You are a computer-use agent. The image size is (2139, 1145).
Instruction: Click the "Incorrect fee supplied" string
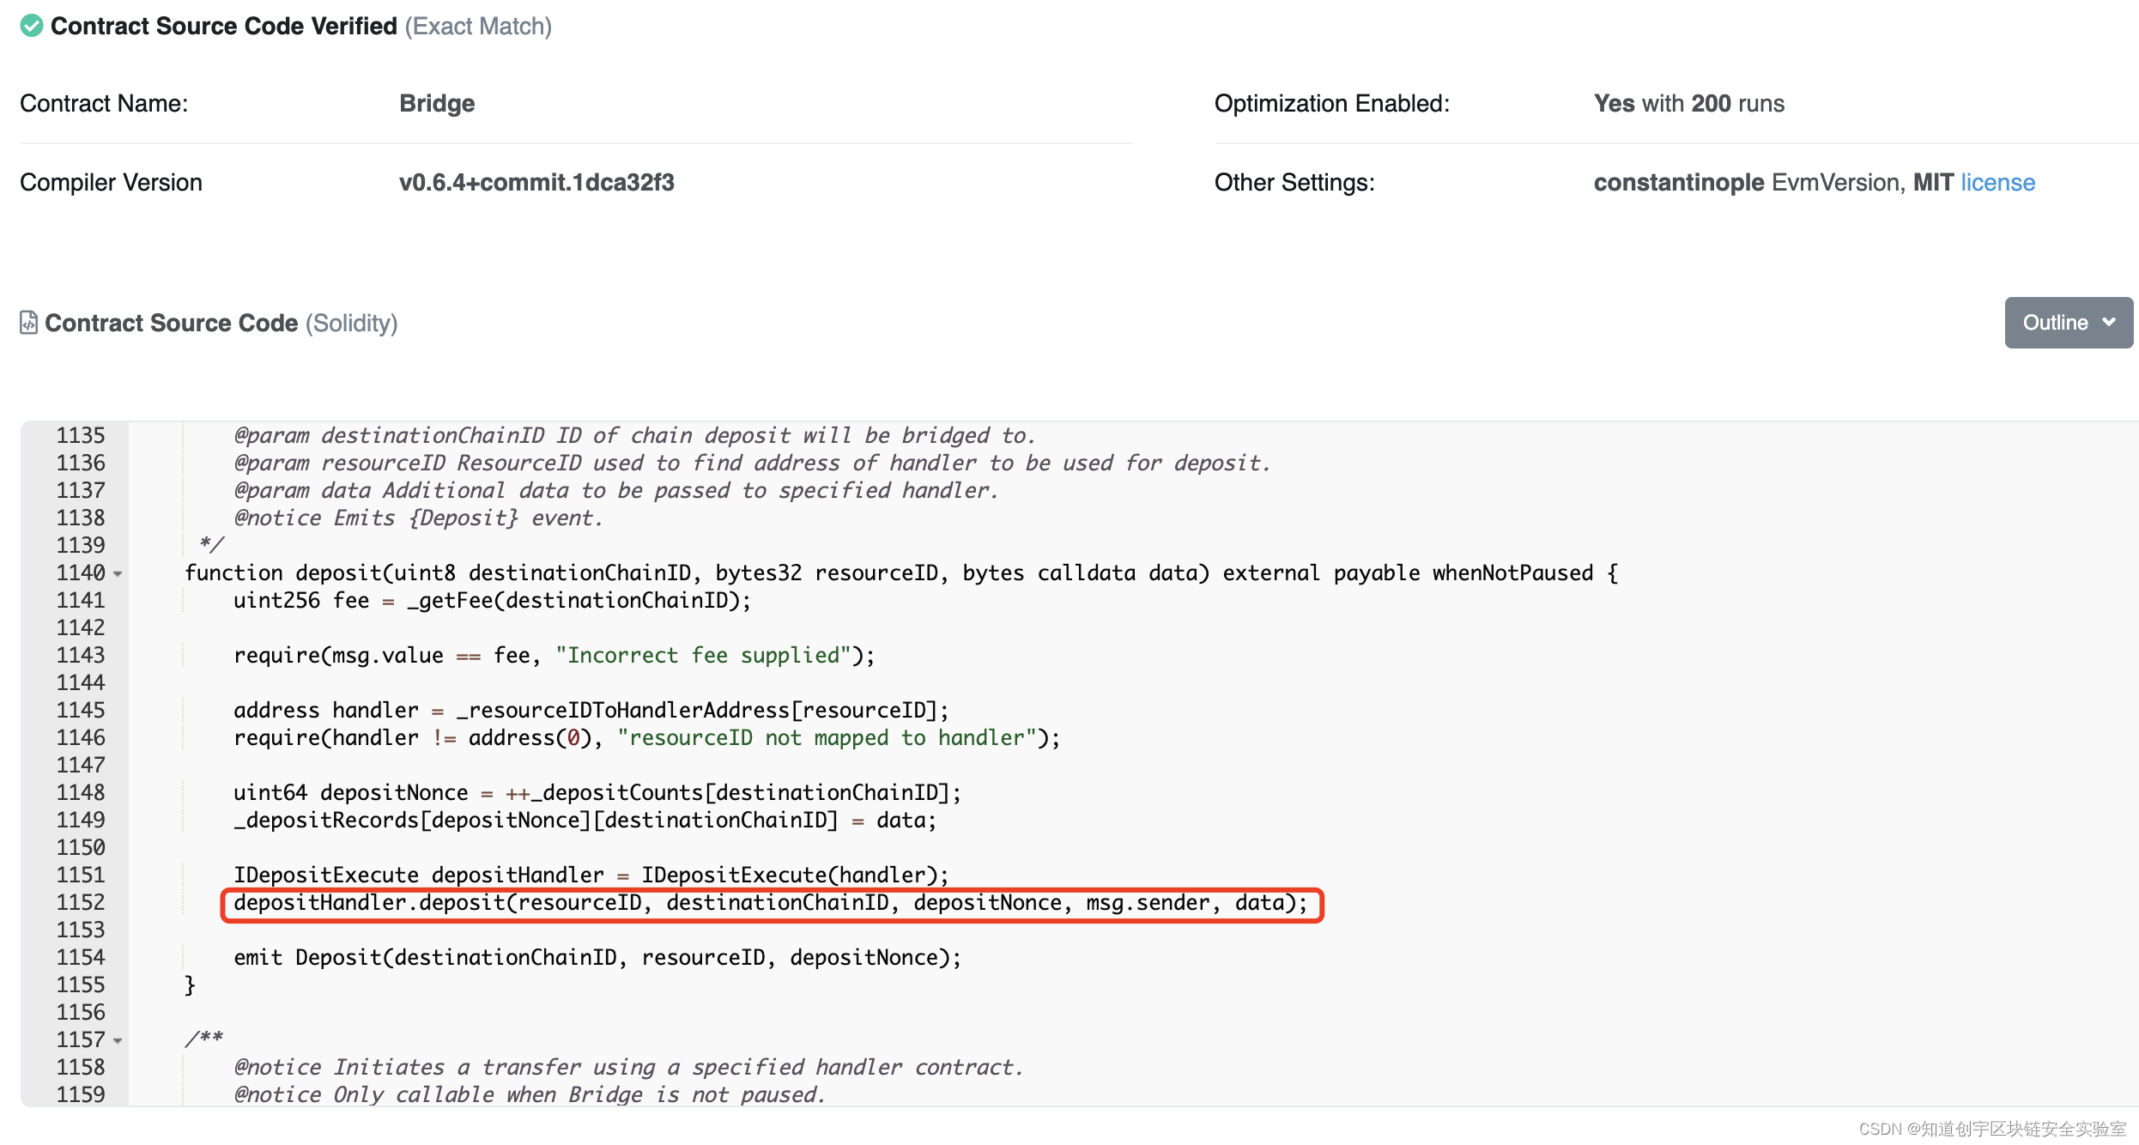(x=702, y=655)
